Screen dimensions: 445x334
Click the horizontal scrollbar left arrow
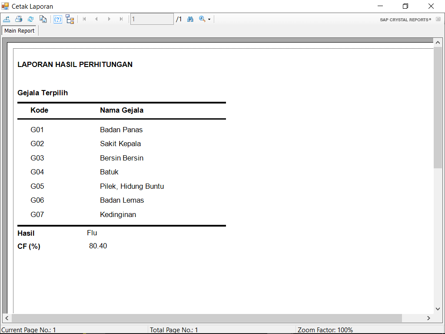[7, 318]
